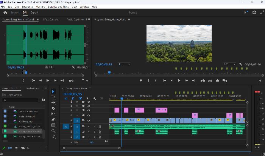Click Mark Out in Program monitor
Screen dimensions: 265x156
[155, 80]
